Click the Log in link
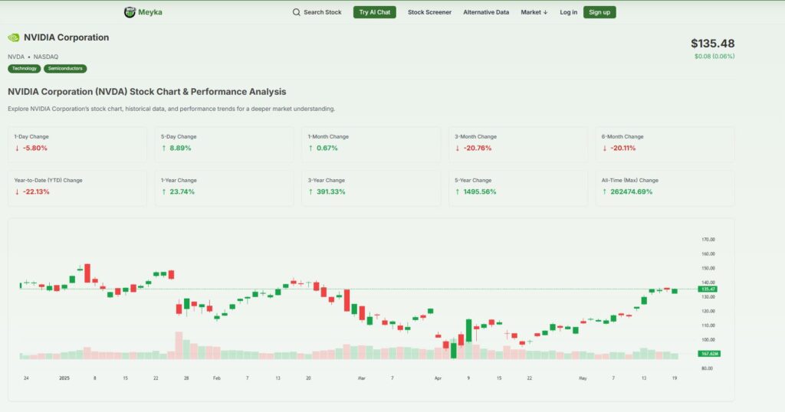785x412 pixels. 569,12
